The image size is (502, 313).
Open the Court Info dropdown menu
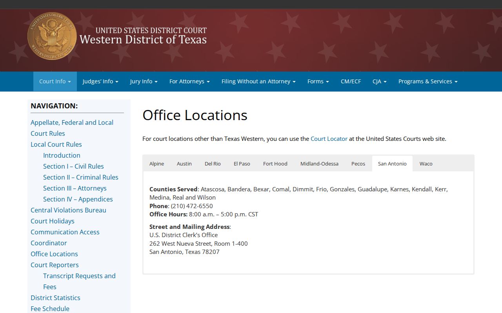coord(55,81)
